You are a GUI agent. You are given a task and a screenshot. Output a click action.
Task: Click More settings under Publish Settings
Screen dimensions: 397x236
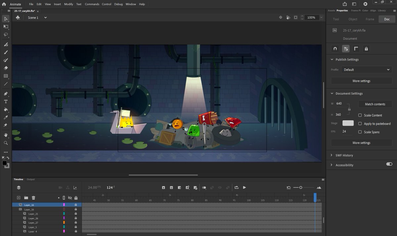coord(361,81)
